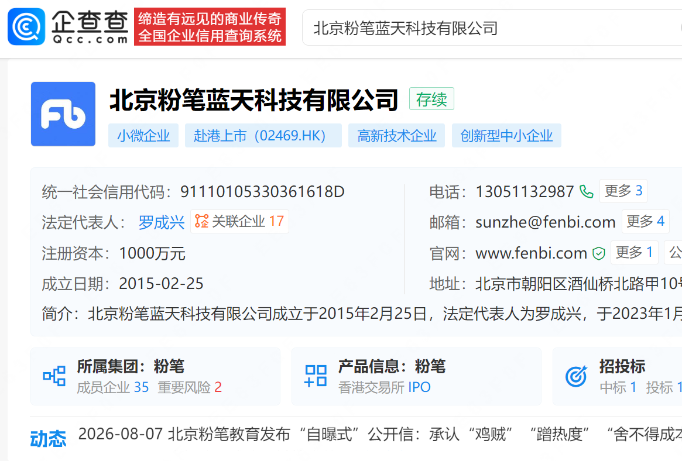Open the www.fenbi.com website link
Image resolution: width=682 pixels, height=461 pixels.
click(x=531, y=253)
